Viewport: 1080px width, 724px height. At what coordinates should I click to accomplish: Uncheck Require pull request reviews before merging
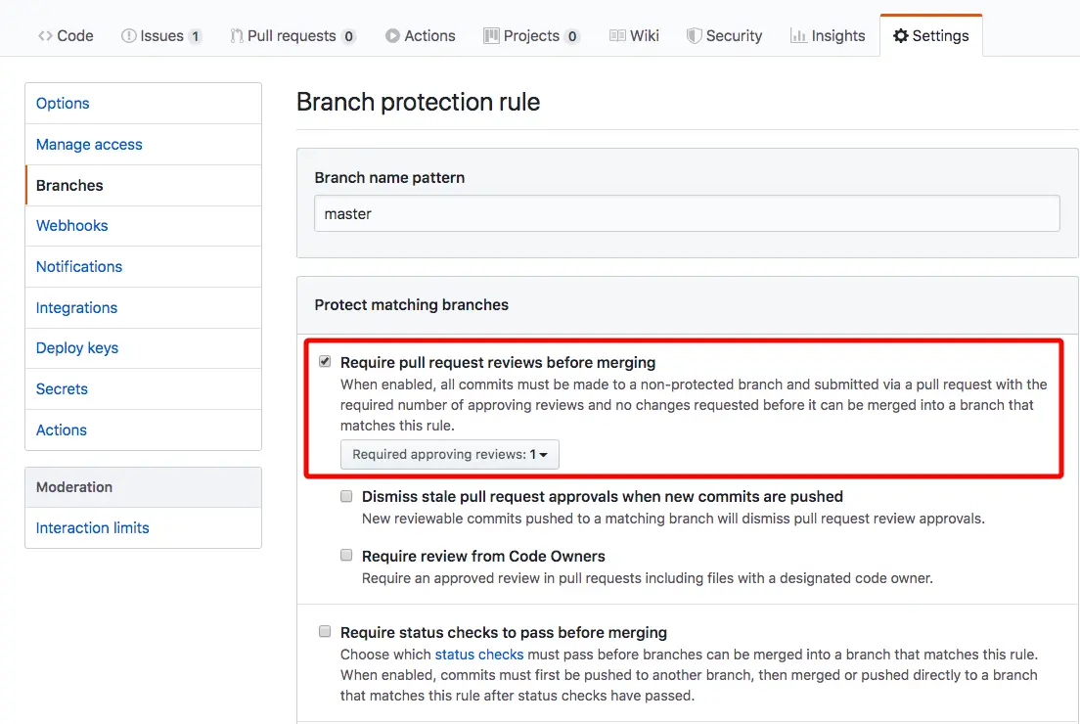pos(325,362)
